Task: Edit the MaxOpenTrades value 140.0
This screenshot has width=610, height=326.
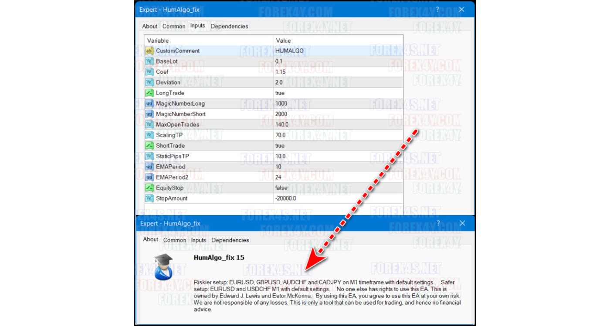Action: click(282, 125)
